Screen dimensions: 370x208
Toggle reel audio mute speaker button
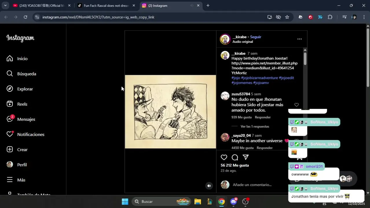tap(209, 186)
